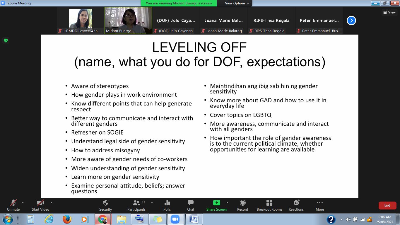The width and height of the screenshot is (400, 225).
Task: Click "Examine personal attitude, beliefs" bullet
Action: tap(128, 188)
